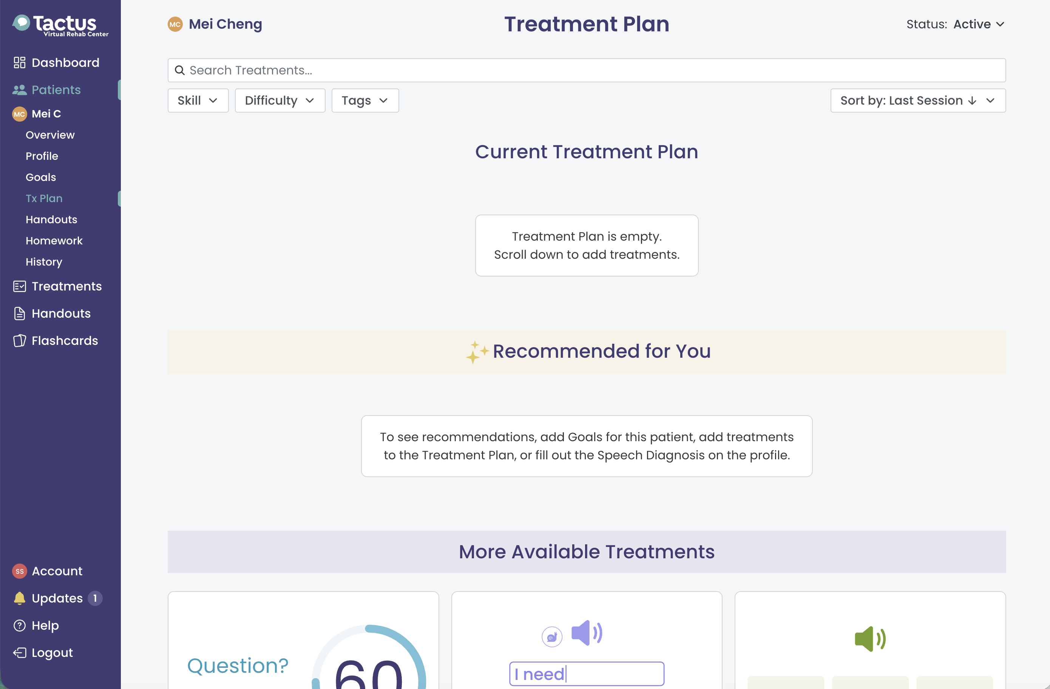Open the Treatments section icon
Viewport: 1050px width, 689px height.
[x=19, y=286]
